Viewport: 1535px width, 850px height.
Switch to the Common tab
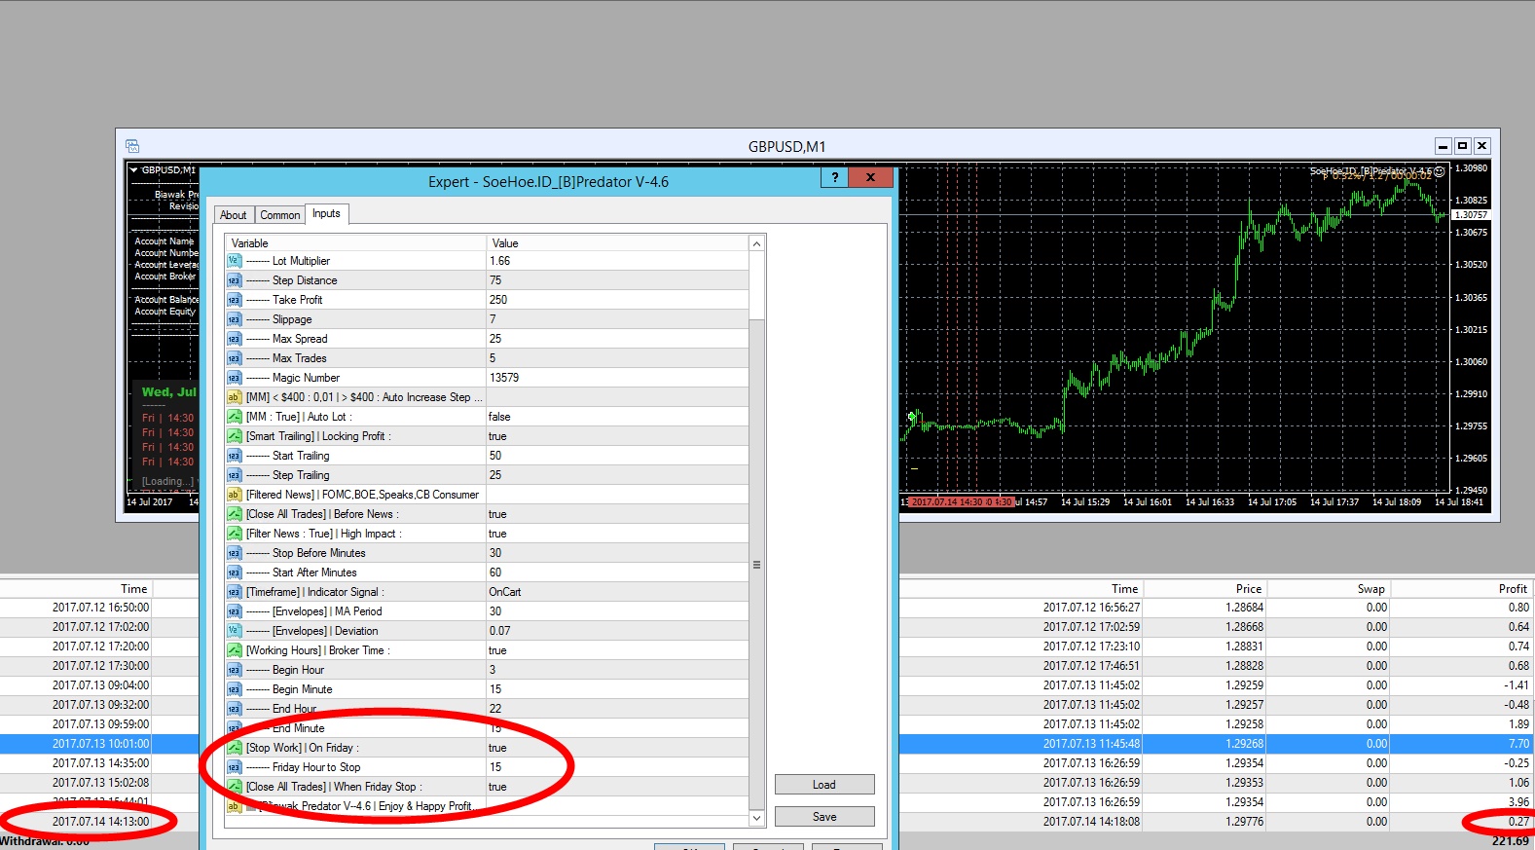[280, 215]
